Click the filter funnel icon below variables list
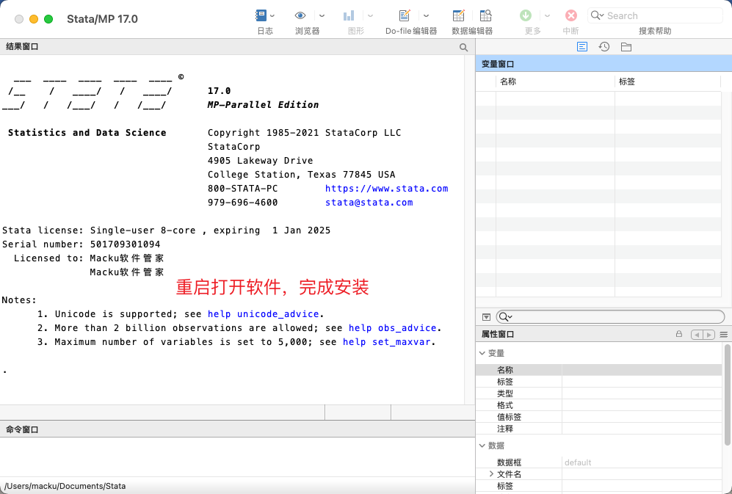The width and height of the screenshot is (732, 494). (486, 317)
